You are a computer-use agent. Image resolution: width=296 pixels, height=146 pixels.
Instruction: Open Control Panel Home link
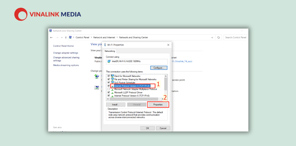point(63,46)
